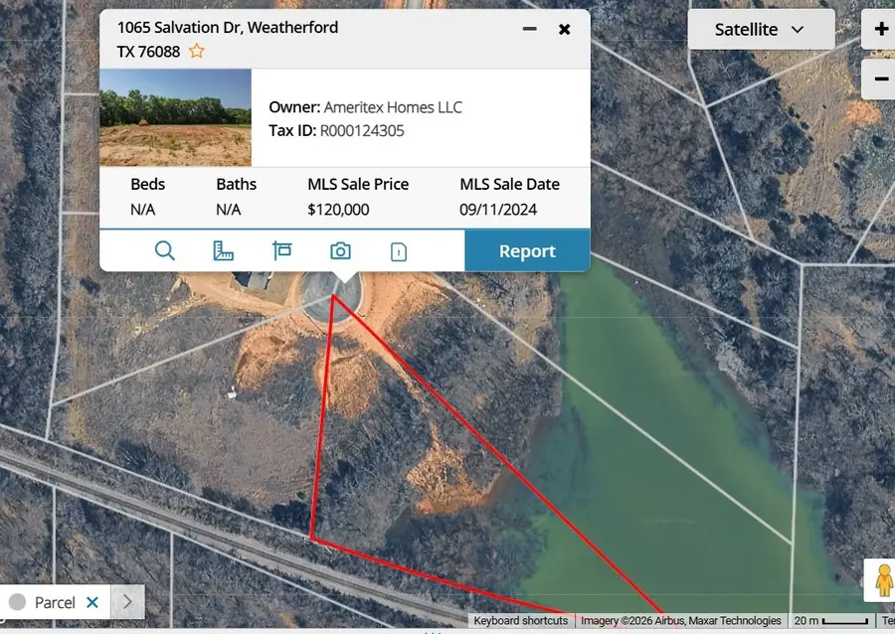Select the Street View pegman icon
895x634 pixels.
(x=883, y=579)
